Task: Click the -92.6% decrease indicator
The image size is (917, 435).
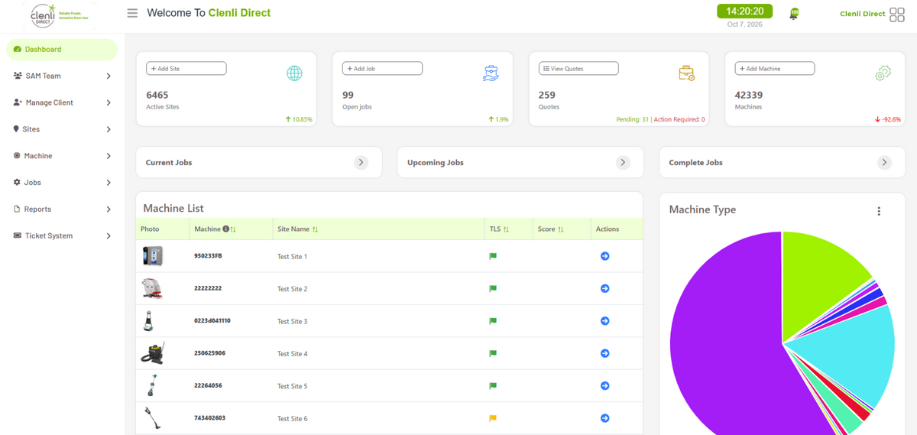Action: click(x=888, y=120)
